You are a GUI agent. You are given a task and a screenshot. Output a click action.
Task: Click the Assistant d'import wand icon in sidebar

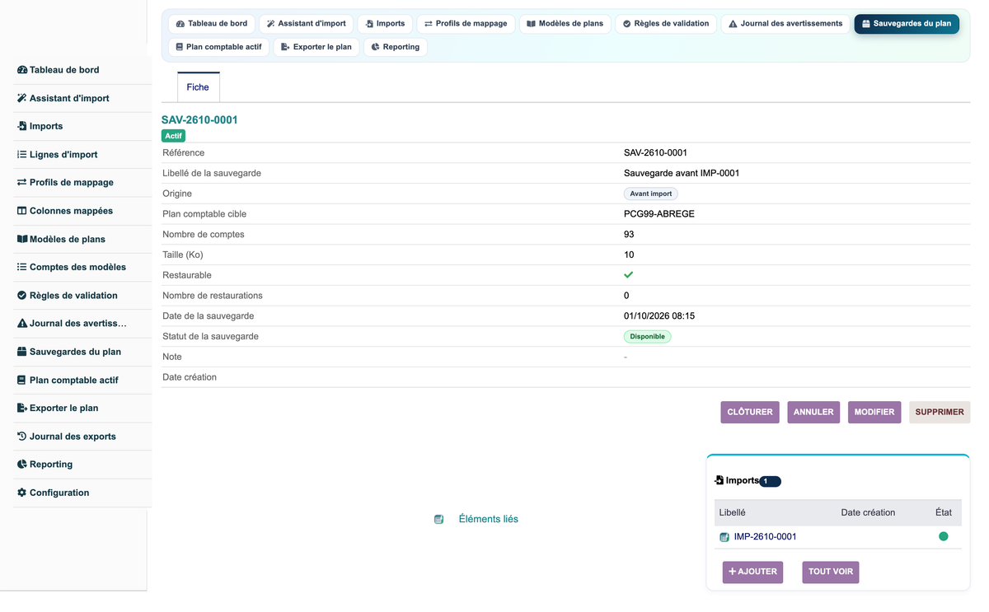pos(22,98)
